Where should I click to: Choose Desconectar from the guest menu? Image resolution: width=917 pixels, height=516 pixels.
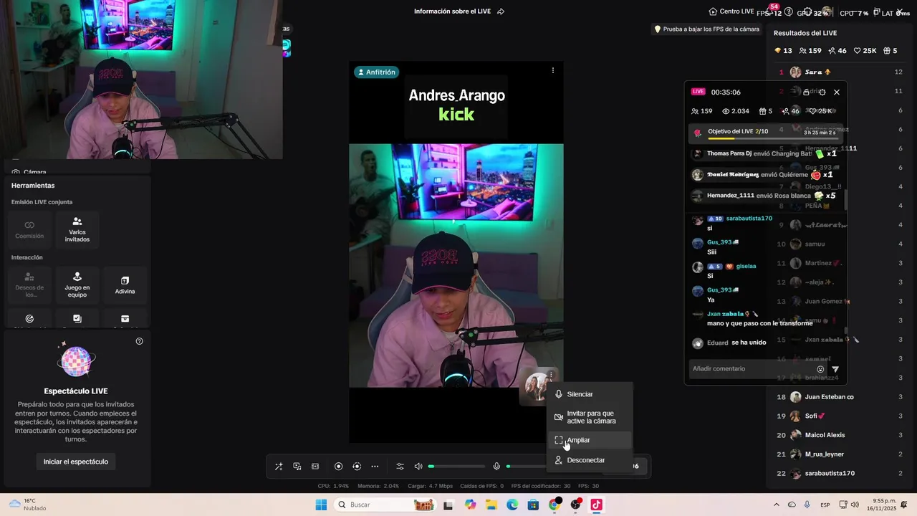tap(590, 460)
